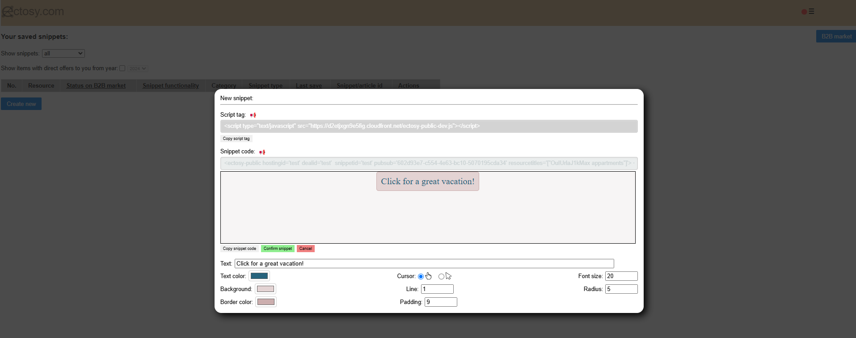Click the megaphone icon beside Script tag
The width and height of the screenshot is (856, 338).
point(253,115)
